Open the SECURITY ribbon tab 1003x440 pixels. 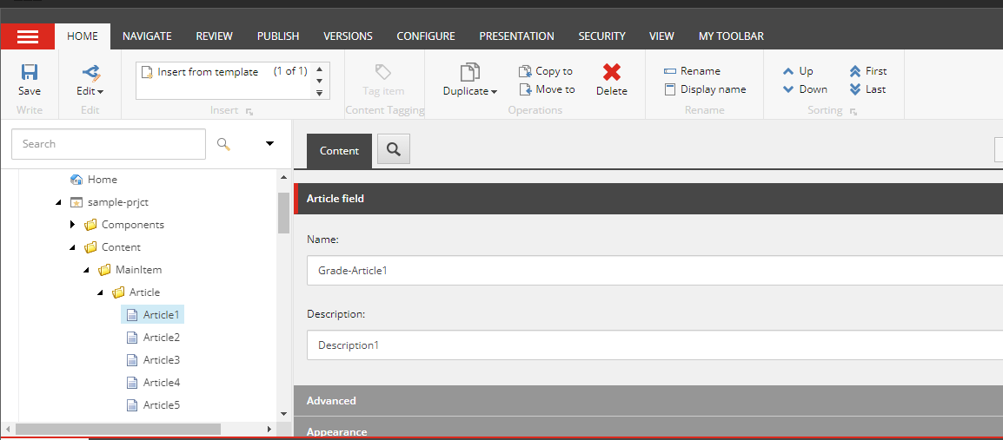[602, 36]
